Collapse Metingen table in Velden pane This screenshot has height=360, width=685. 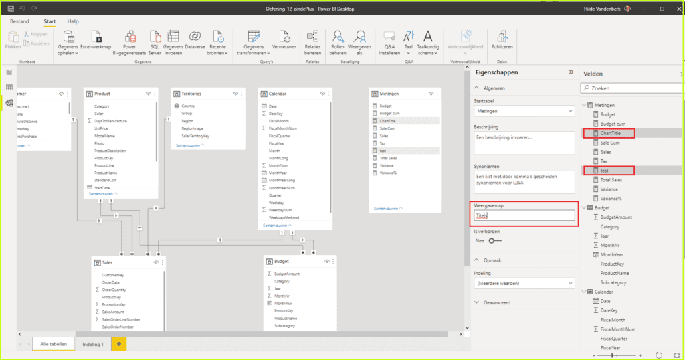(584, 105)
